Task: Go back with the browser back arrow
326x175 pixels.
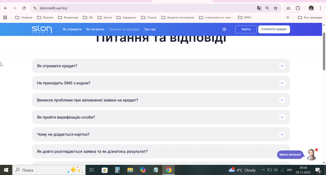Action: click(6, 8)
